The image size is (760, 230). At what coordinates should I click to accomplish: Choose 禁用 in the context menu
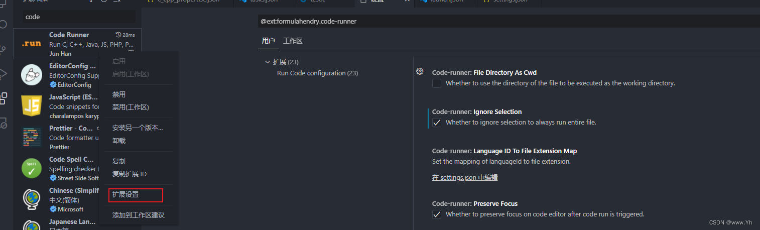119,94
